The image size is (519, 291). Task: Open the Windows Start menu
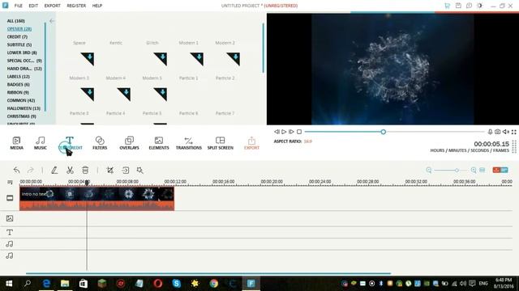[9, 284]
